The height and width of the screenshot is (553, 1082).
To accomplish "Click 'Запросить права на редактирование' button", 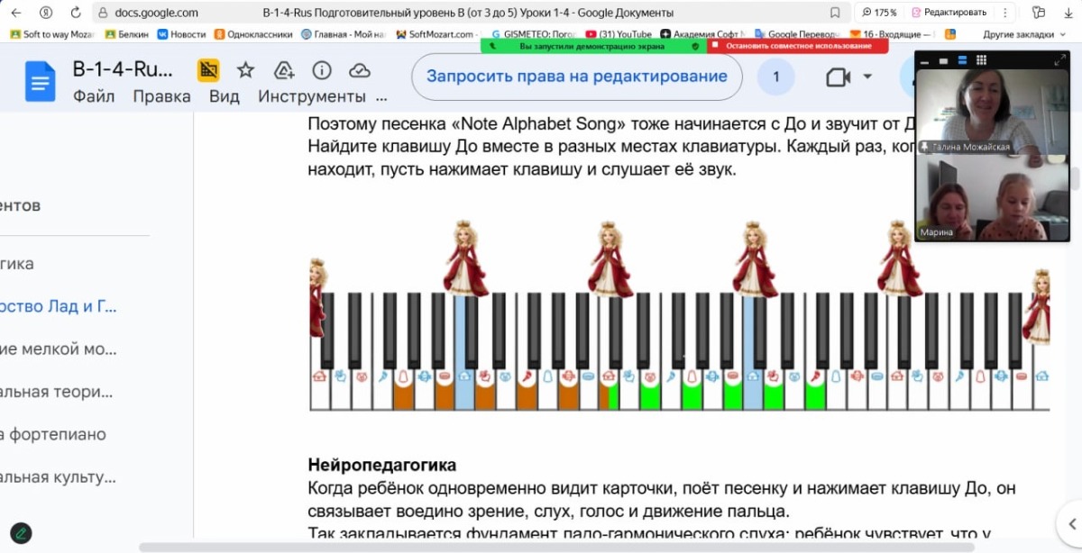I will point(576,77).
